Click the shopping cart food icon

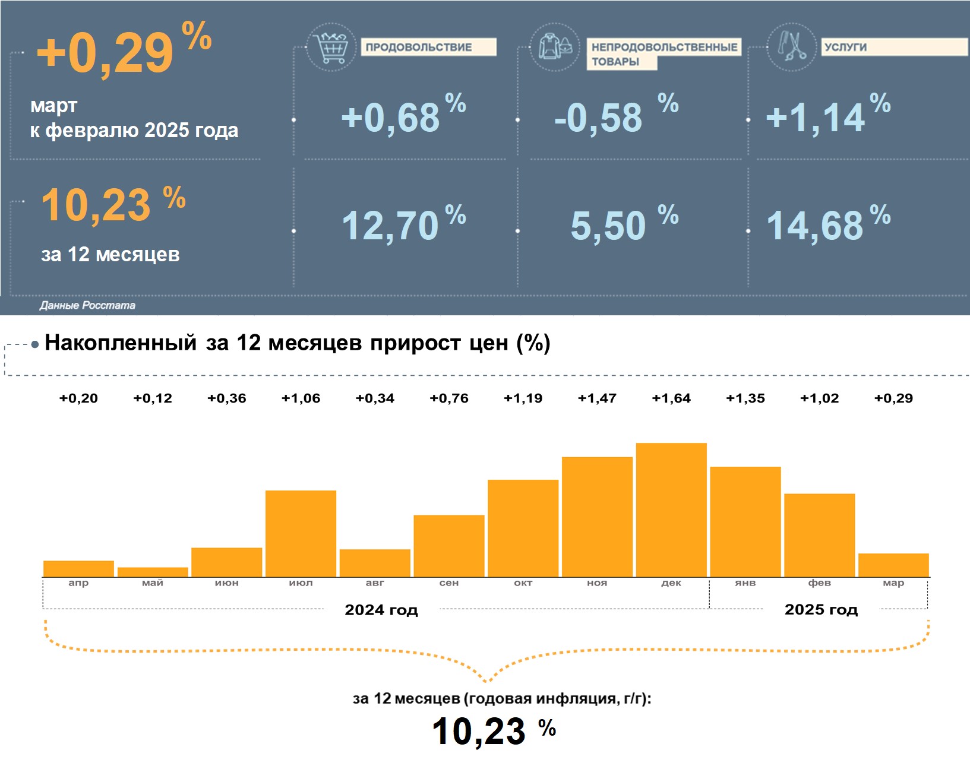pyautogui.click(x=331, y=48)
